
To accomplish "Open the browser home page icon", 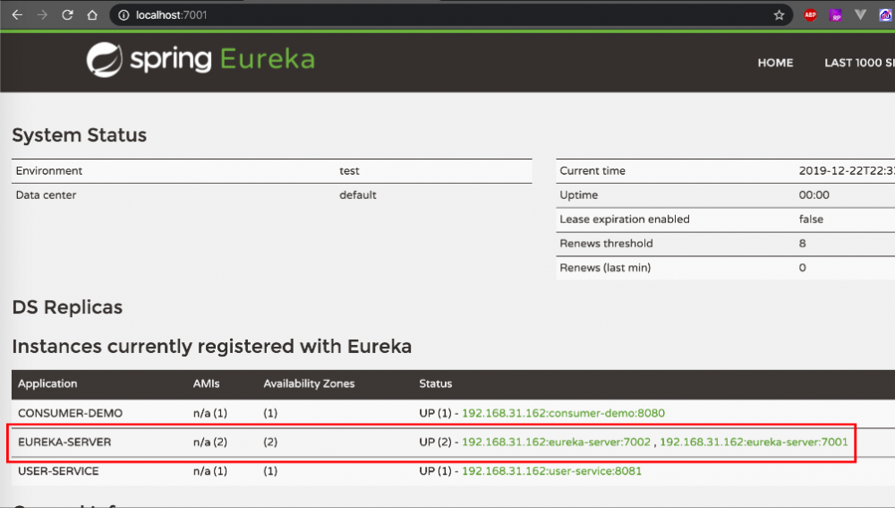I will coord(92,15).
